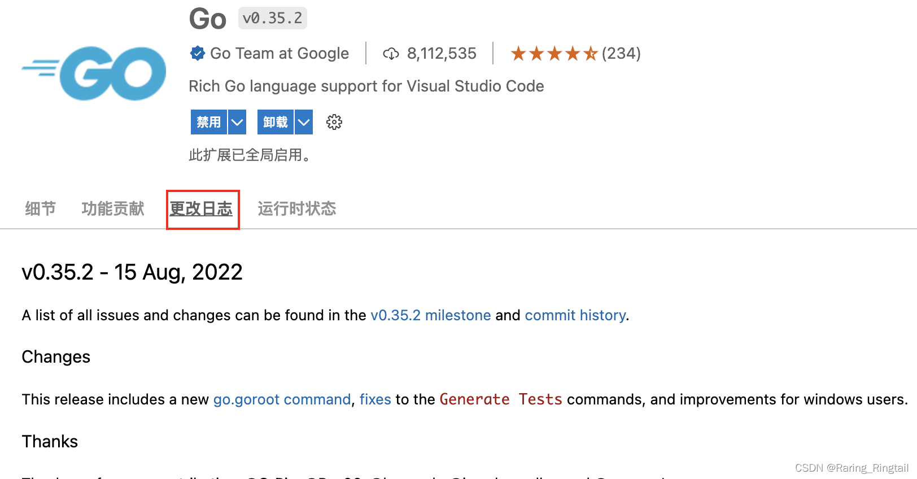The width and height of the screenshot is (917, 479).
Task: Open the Go Team at Google publisher link
Action: pos(280,53)
